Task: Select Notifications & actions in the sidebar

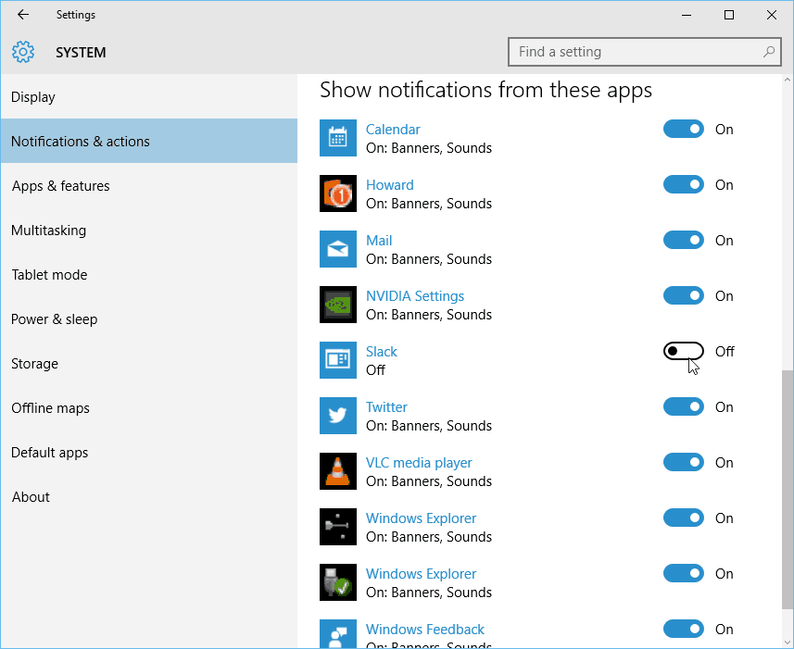Action: point(149,141)
